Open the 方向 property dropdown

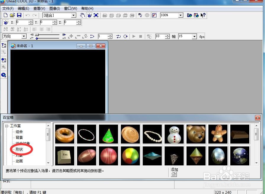pos(24,36)
